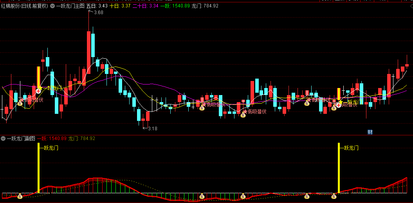Click the lowest-placed 低吸潜伏 label text
The width and height of the screenshot is (413, 203).
[257, 111]
